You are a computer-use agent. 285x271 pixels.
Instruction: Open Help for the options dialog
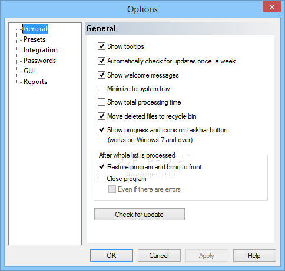pos(254,256)
